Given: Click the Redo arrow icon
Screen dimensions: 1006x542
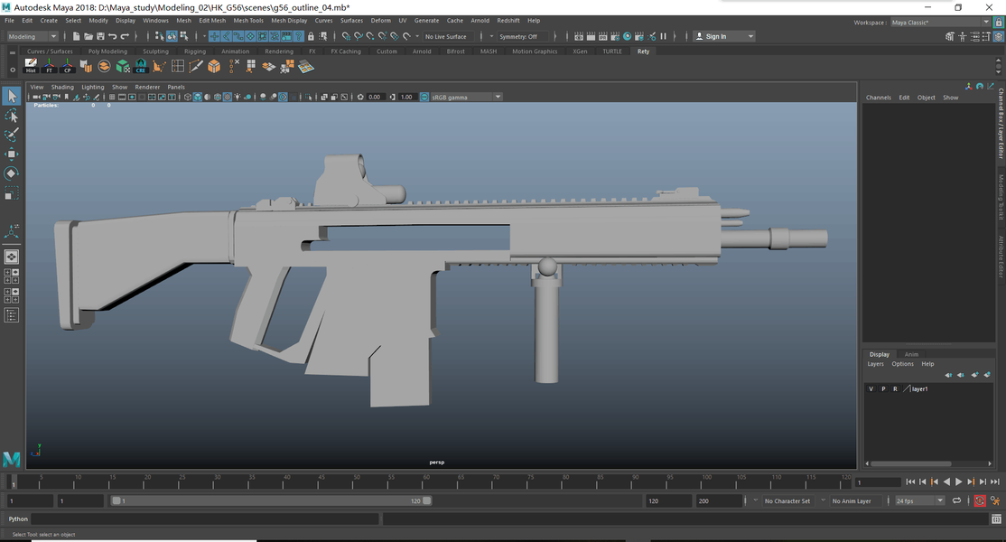Looking at the screenshot, I should [125, 36].
